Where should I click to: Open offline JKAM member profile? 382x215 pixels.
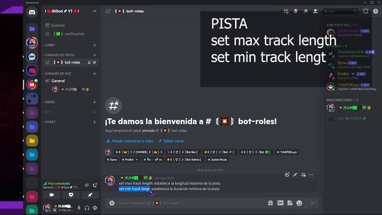point(349,107)
